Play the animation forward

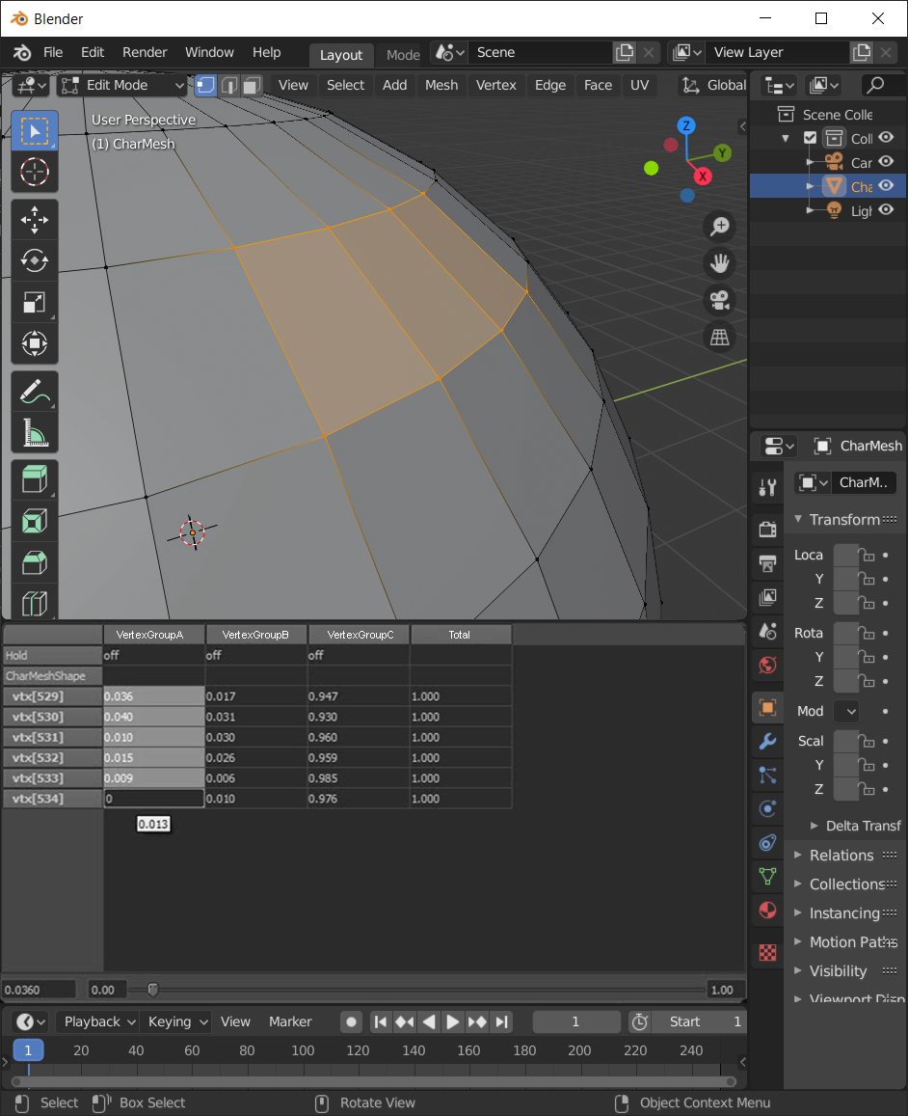pyautogui.click(x=452, y=1022)
